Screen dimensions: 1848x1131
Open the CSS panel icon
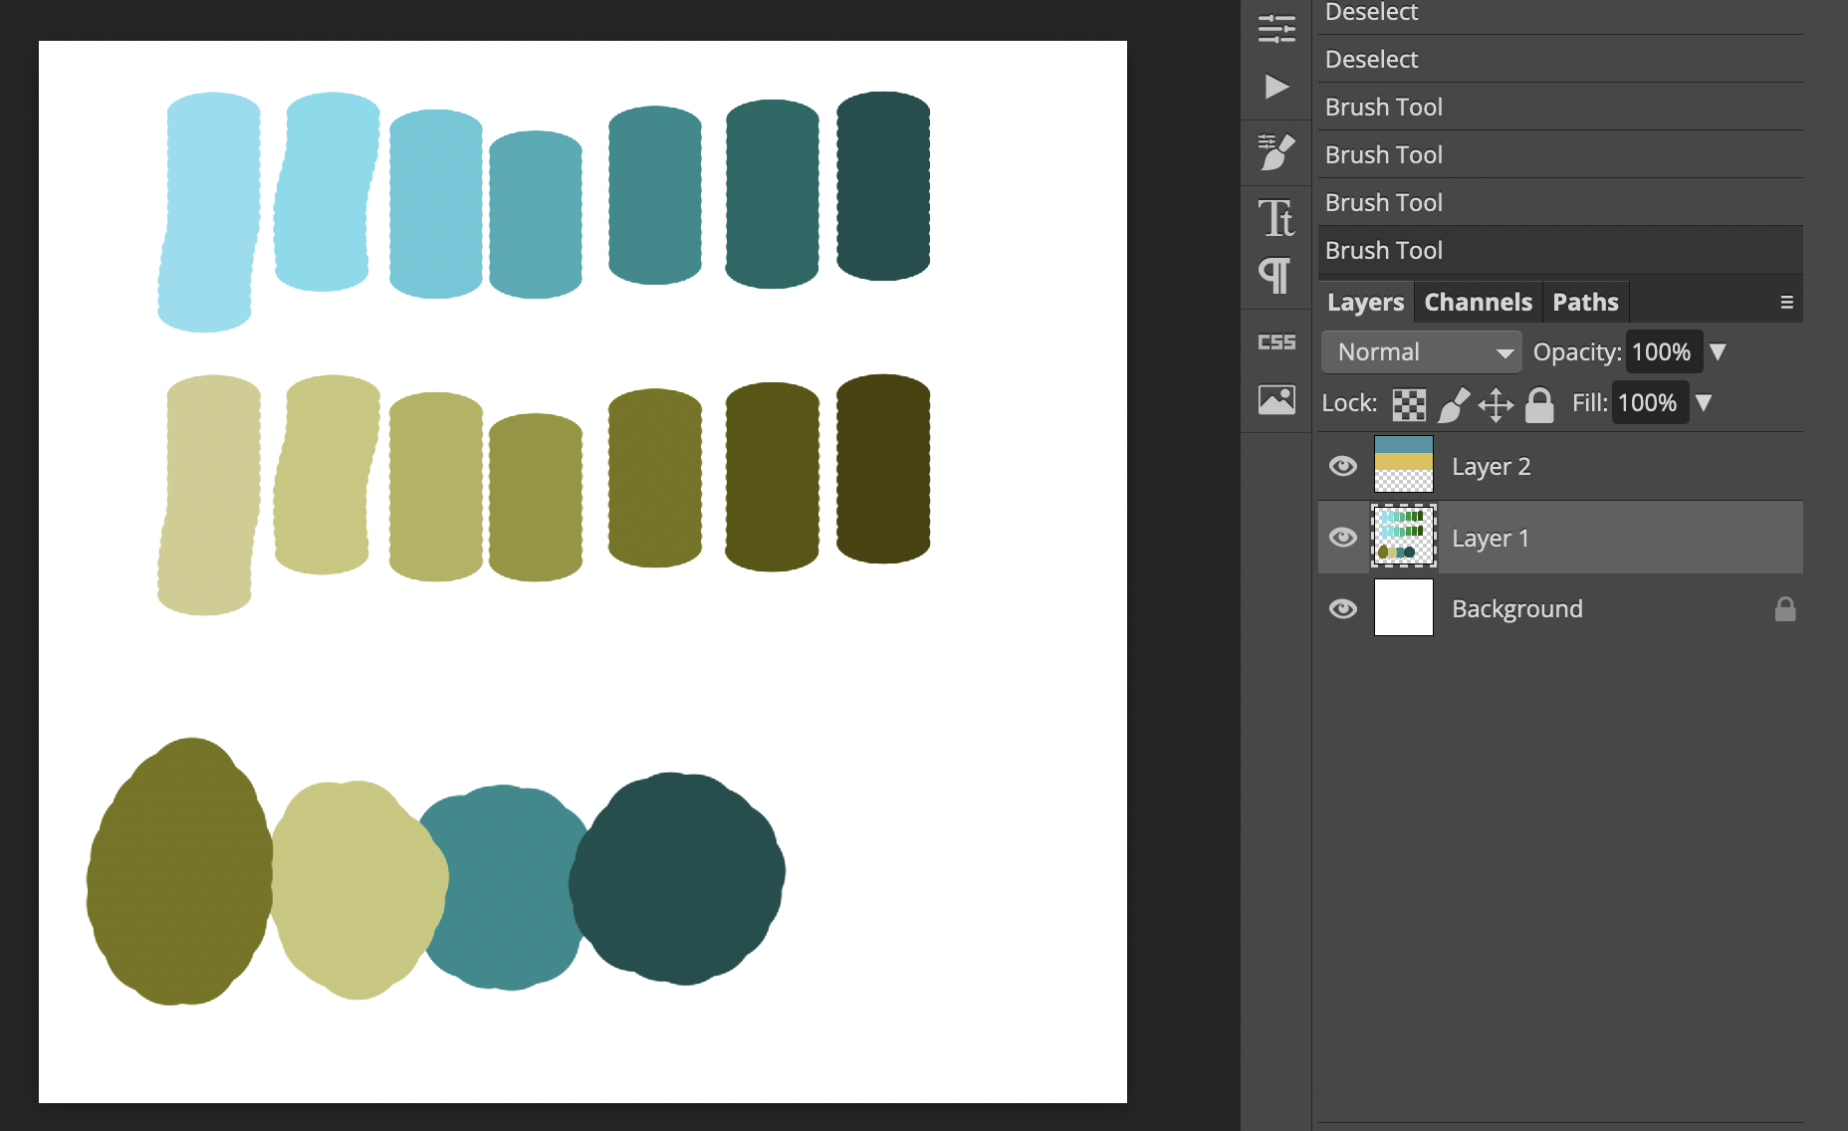pos(1276,342)
